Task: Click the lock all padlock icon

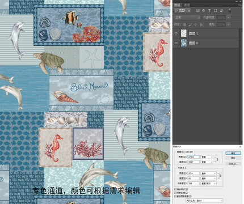Action: coord(201,24)
